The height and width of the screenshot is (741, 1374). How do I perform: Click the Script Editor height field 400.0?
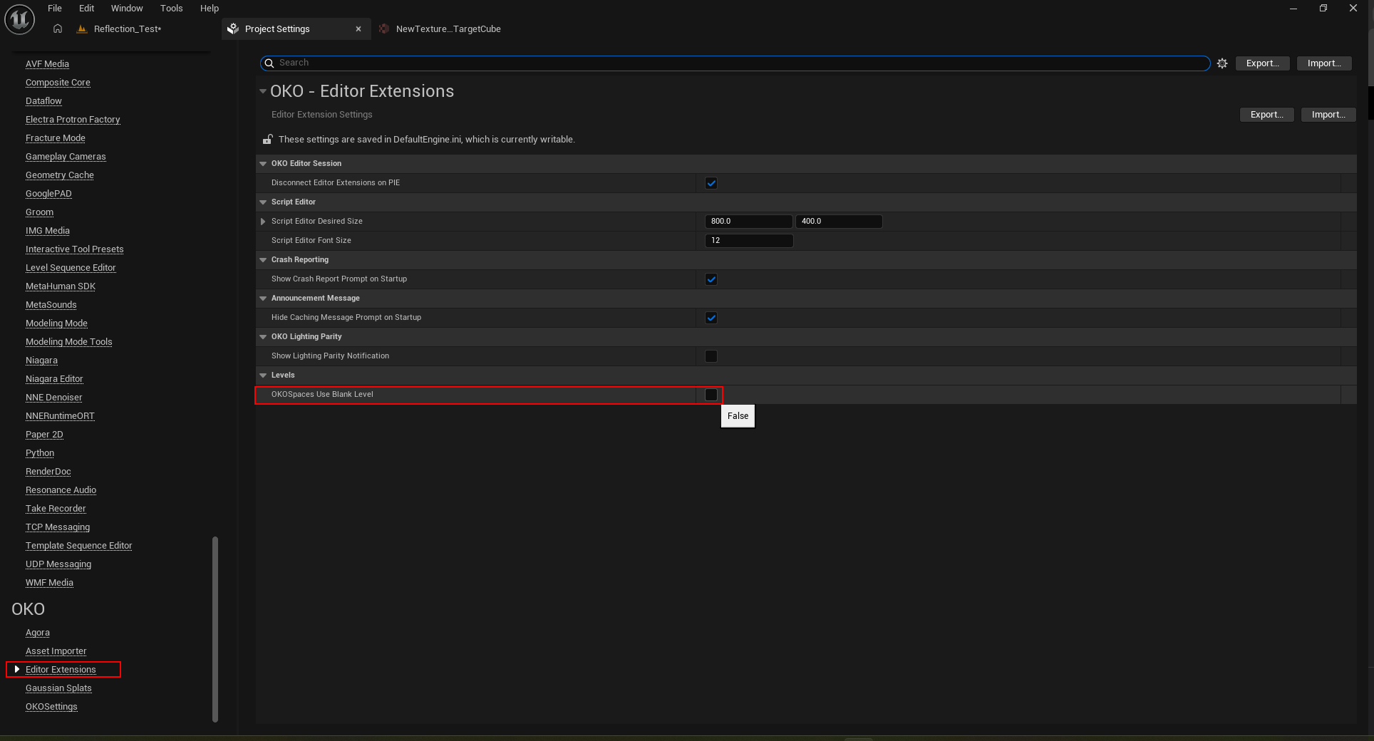tap(839, 222)
